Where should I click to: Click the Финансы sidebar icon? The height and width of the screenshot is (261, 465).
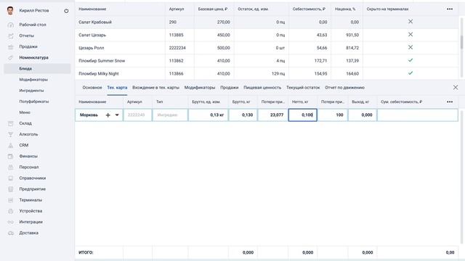click(11, 157)
